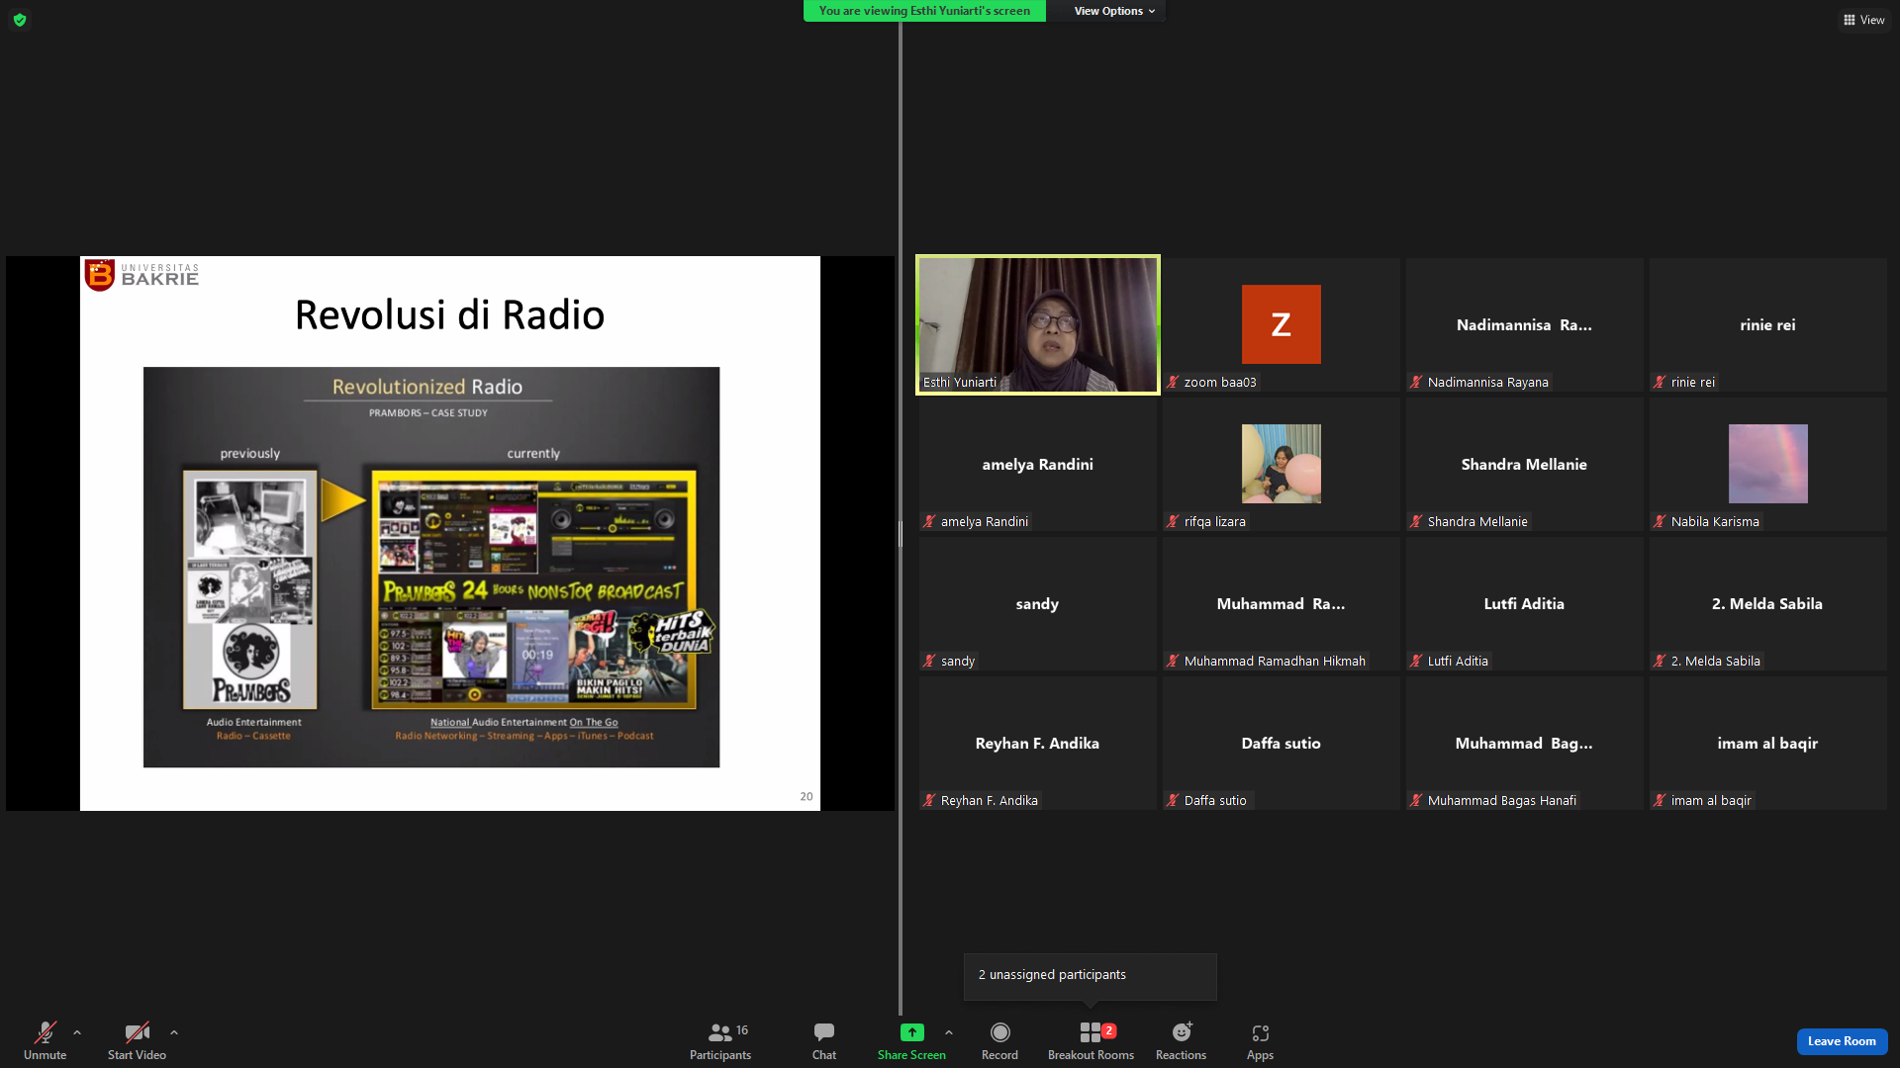Click the blue Leave Room button
This screenshot has width=1900, height=1068.
point(1842,1041)
